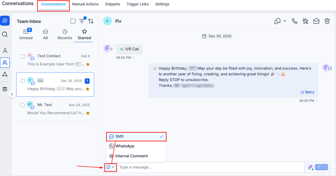Screen dimensions: 336x176
Task: Select the Team Inbox people icon in the sidebar
Action: pos(5,62)
